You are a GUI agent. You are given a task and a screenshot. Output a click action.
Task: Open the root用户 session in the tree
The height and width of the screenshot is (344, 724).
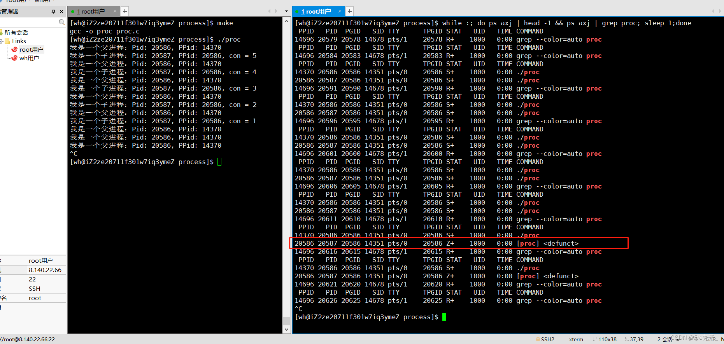tap(31, 49)
